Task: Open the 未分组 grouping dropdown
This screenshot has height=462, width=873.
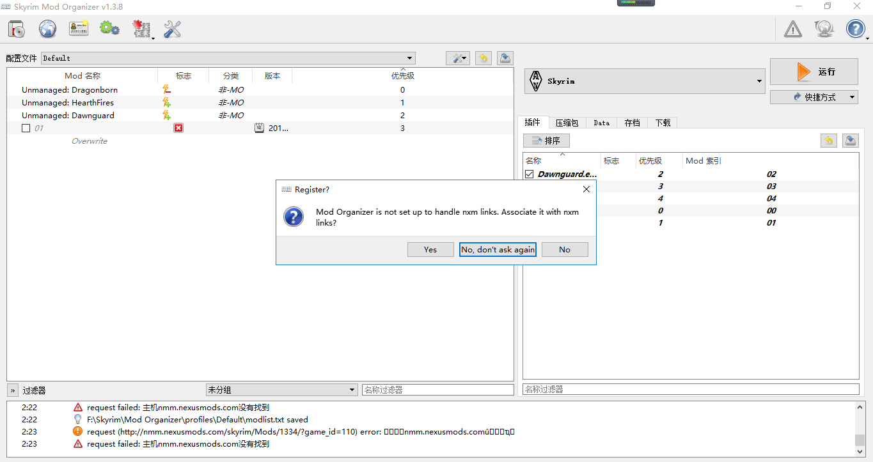Action: tap(281, 390)
